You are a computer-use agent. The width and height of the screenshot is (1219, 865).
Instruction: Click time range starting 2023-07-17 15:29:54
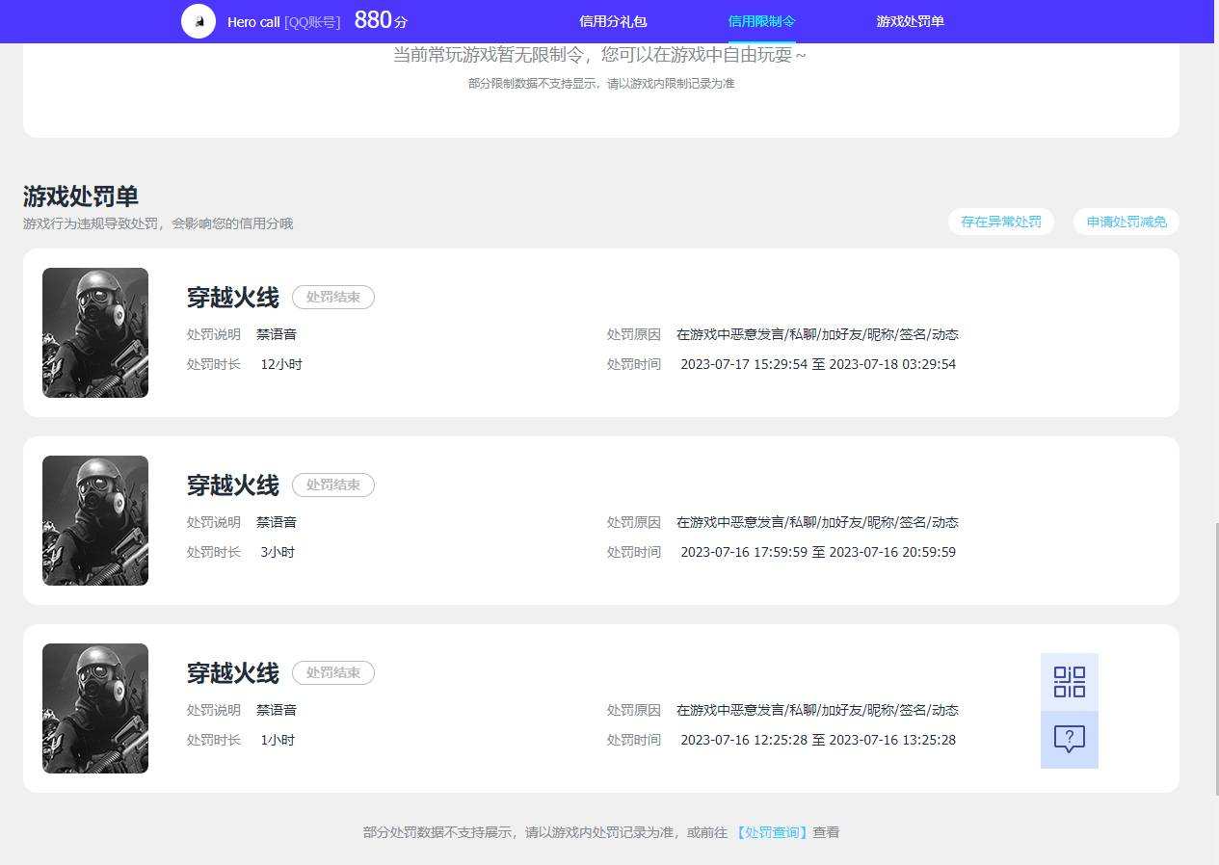(x=818, y=364)
